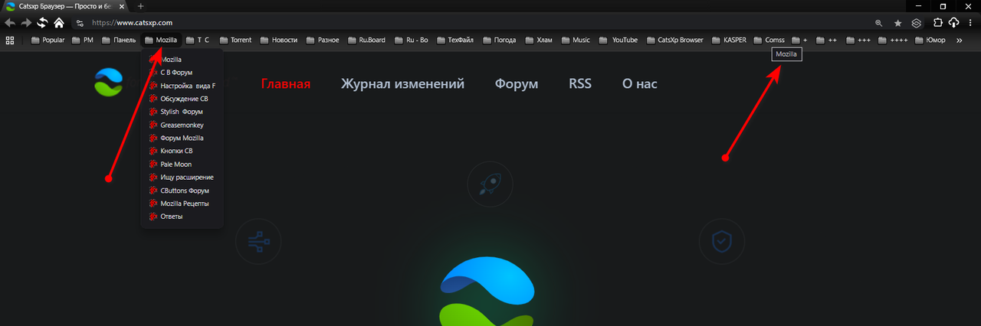This screenshot has height=326, width=981.
Task: Expand the Новости bookmarks folder
Action: point(279,40)
